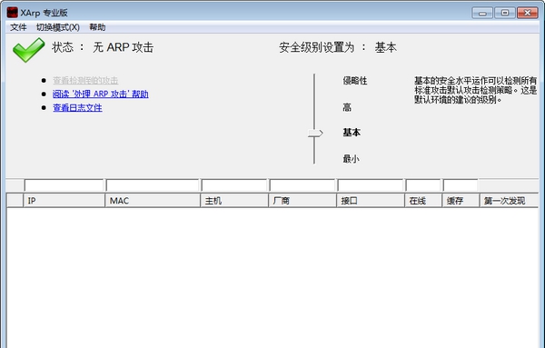Close the XArp window

pos(527,13)
